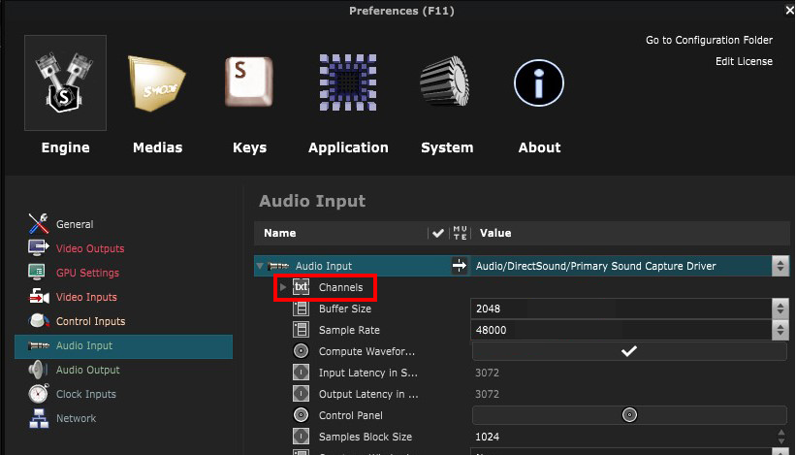Click the Sample Rate value field 48000

pyautogui.click(x=621, y=330)
